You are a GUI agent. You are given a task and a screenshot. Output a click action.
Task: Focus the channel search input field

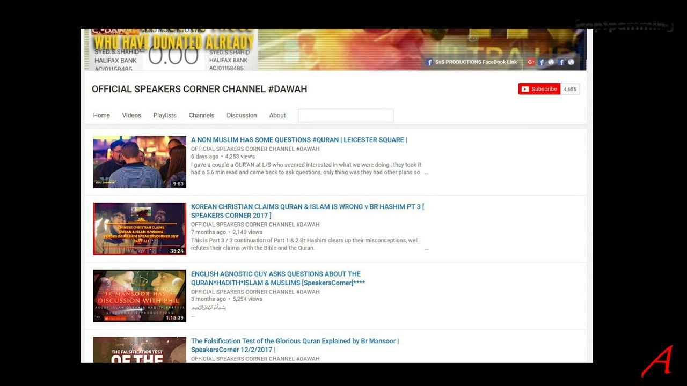(346, 115)
